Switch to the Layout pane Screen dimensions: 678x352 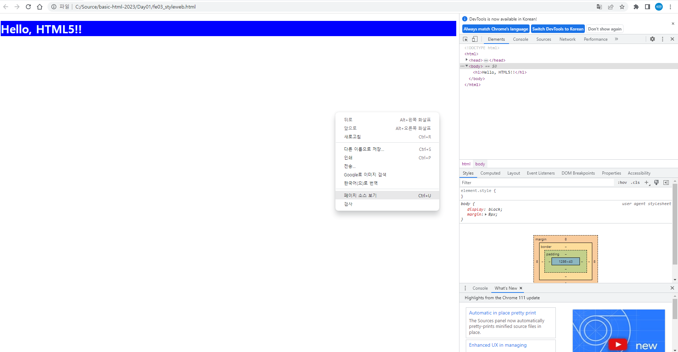coord(514,173)
